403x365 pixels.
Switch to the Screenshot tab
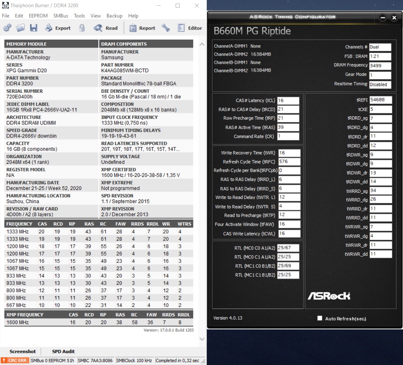(x=23, y=351)
